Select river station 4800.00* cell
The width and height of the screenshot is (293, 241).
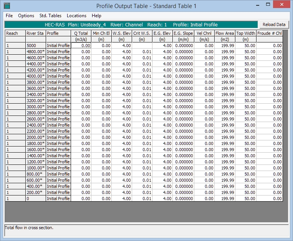tap(36, 52)
